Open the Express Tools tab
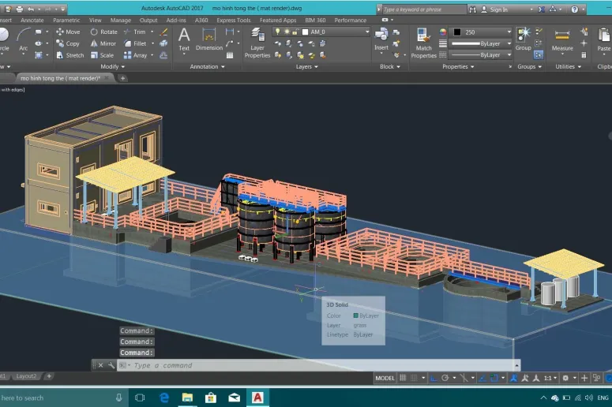This screenshot has height=407, width=612. 234,21
